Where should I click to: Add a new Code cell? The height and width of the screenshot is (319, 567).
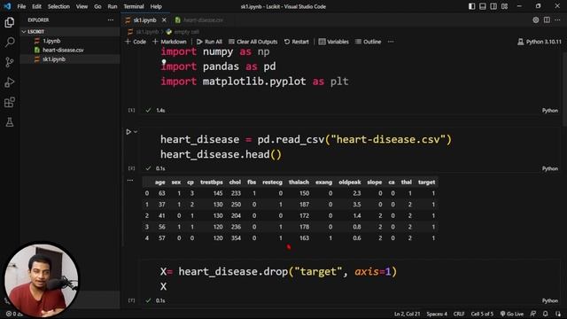coord(136,42)
